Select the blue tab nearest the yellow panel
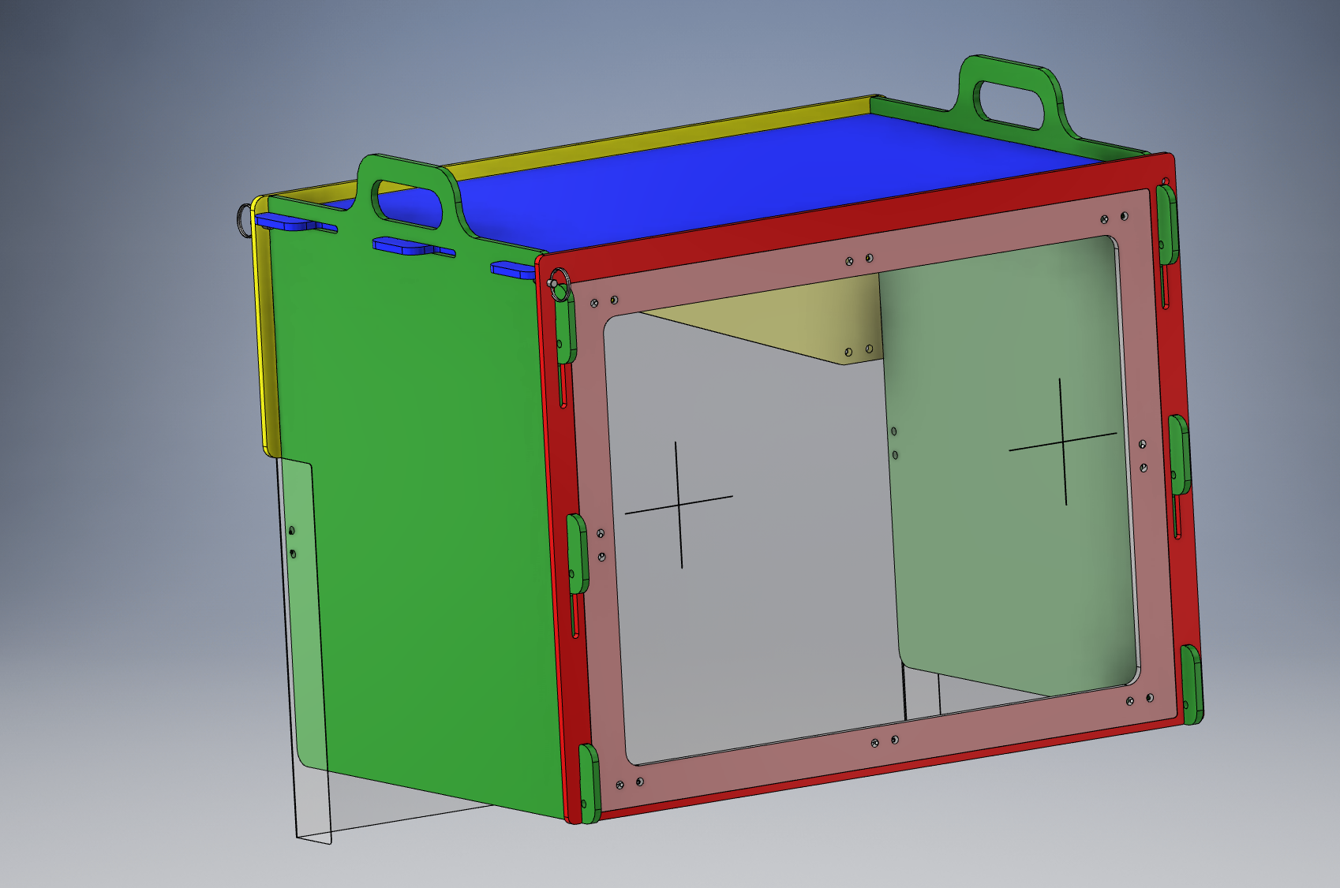Image resolution: width=1340 pixels, height=888 pixels. (x=295, y=222)
